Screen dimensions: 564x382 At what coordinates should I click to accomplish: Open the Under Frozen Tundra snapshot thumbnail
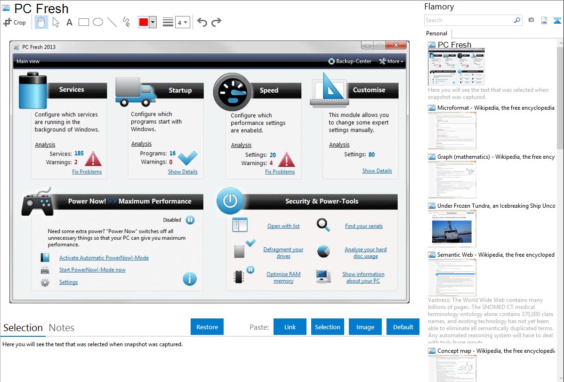click(452, 228)
